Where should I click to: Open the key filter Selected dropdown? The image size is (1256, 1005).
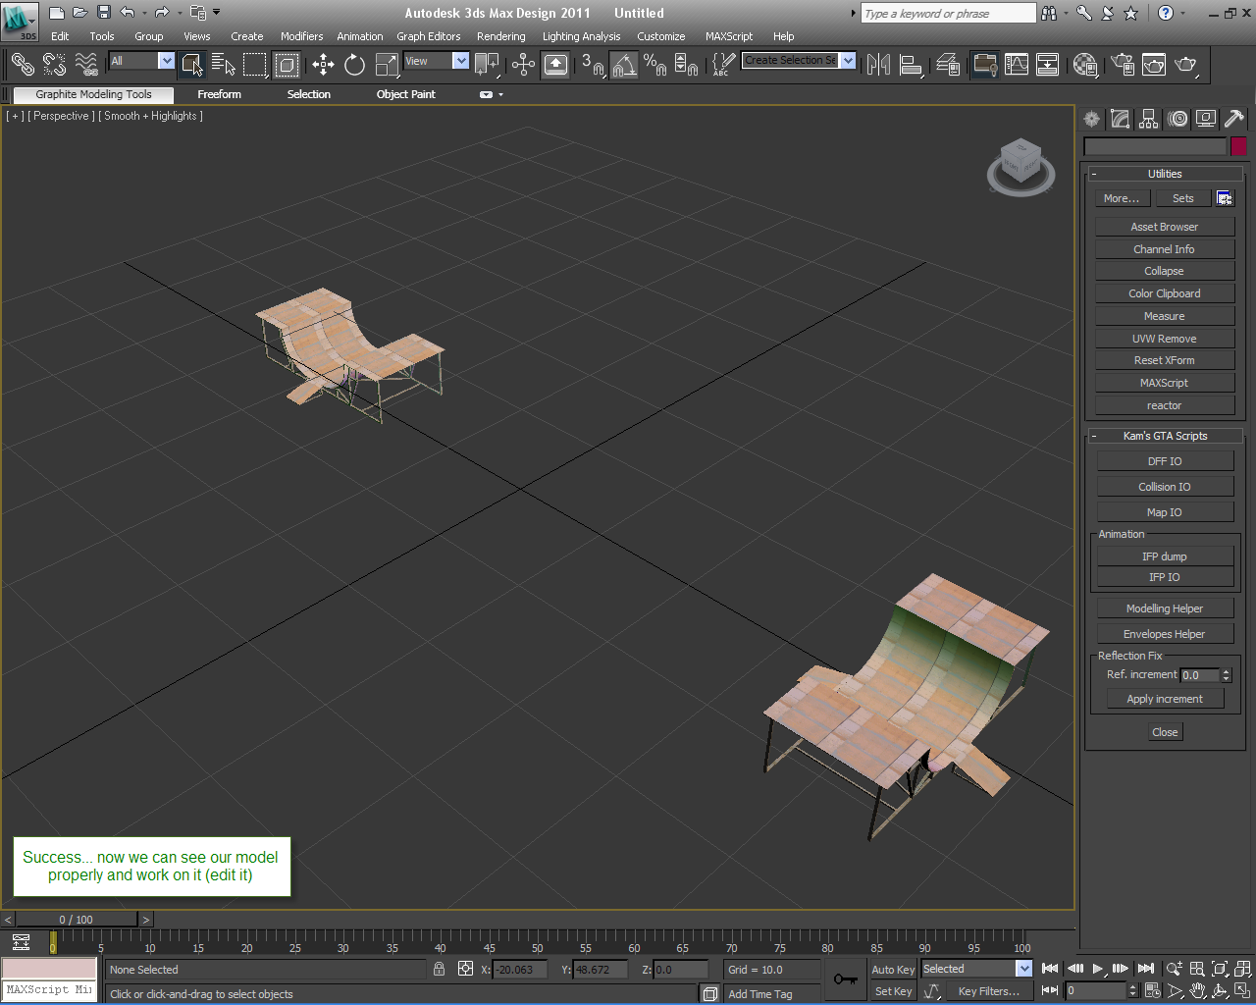click(x=1023, y=969)
